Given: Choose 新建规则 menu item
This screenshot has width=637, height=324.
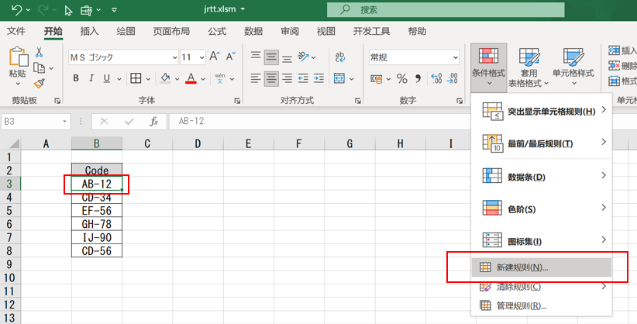Looking at the screenshot, I should pyautogui.click(x=541, y=267).
